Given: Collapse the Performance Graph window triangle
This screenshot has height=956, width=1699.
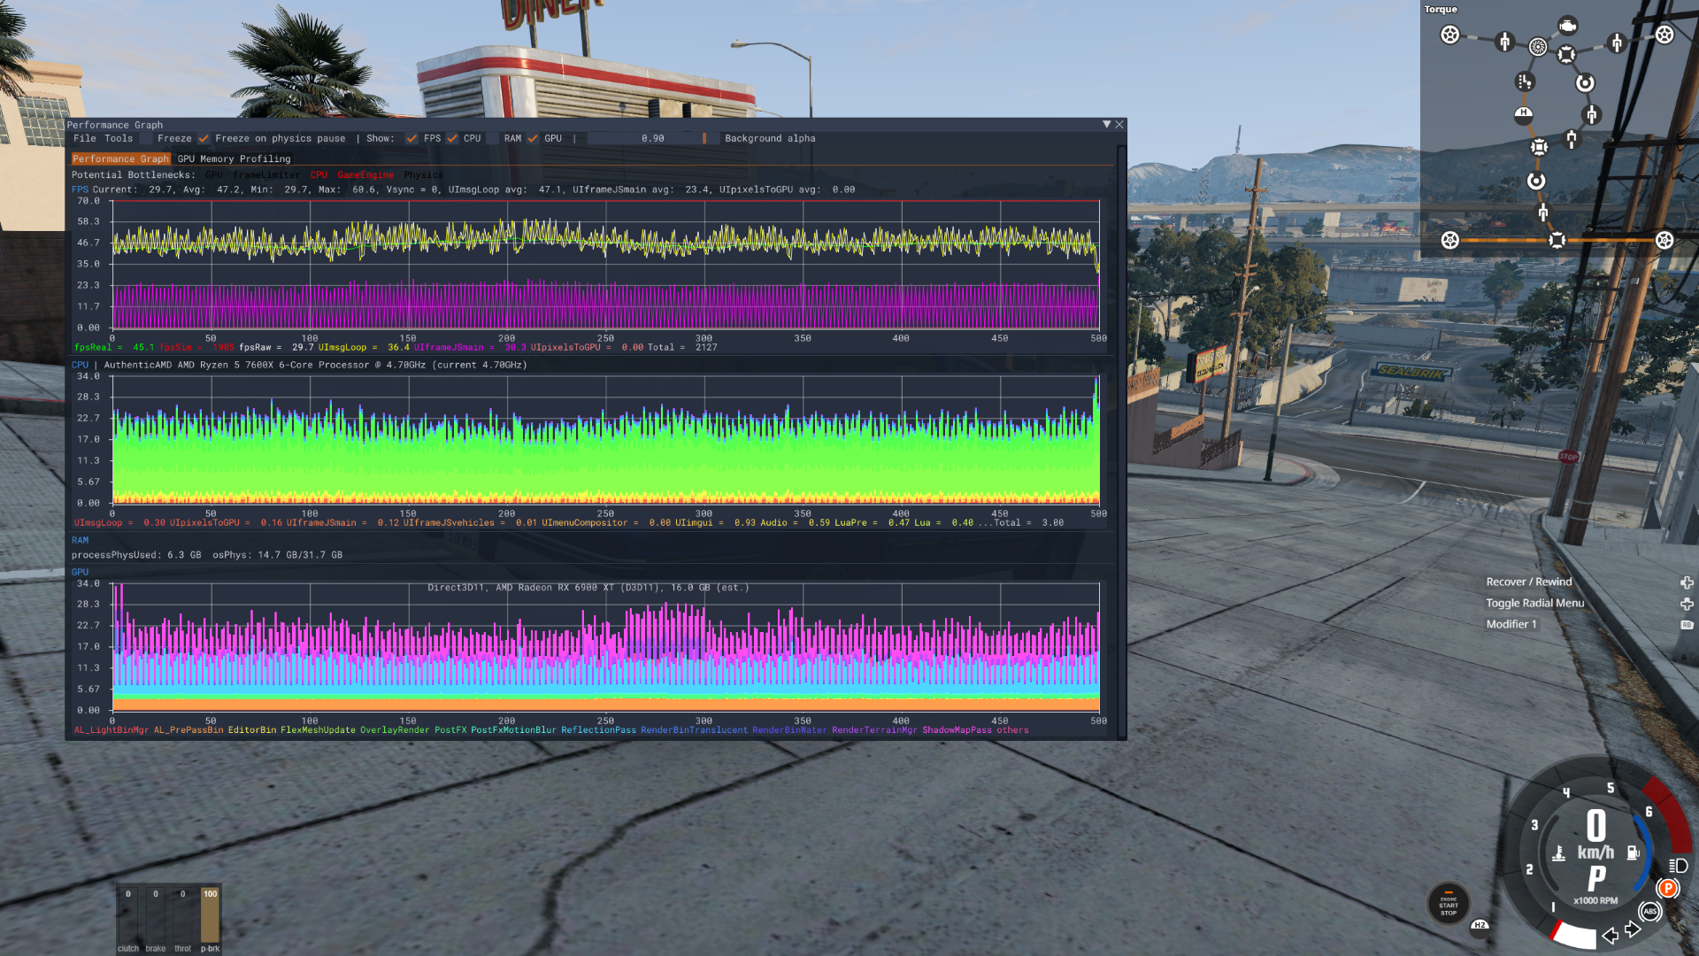Looking at the screenshot, I should tap(1106, 125).
